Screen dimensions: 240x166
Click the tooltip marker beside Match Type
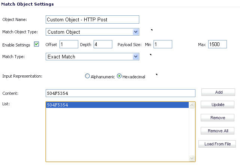click(x=151, y=55)
